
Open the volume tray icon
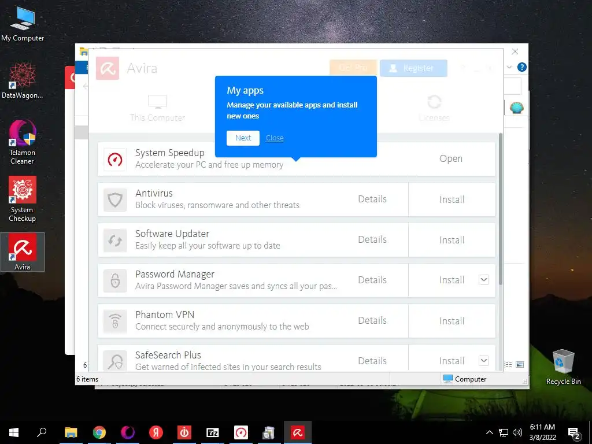pyautogui.click(x=517, y=432)
